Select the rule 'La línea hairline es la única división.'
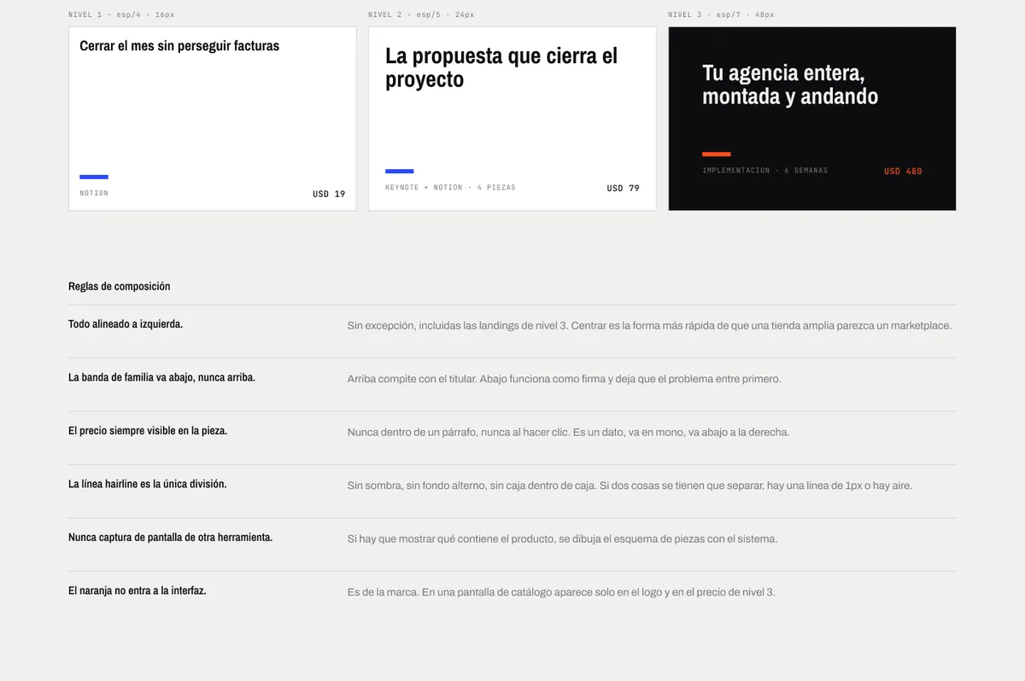The image size is (1025, 681). [x=148, y=484]
